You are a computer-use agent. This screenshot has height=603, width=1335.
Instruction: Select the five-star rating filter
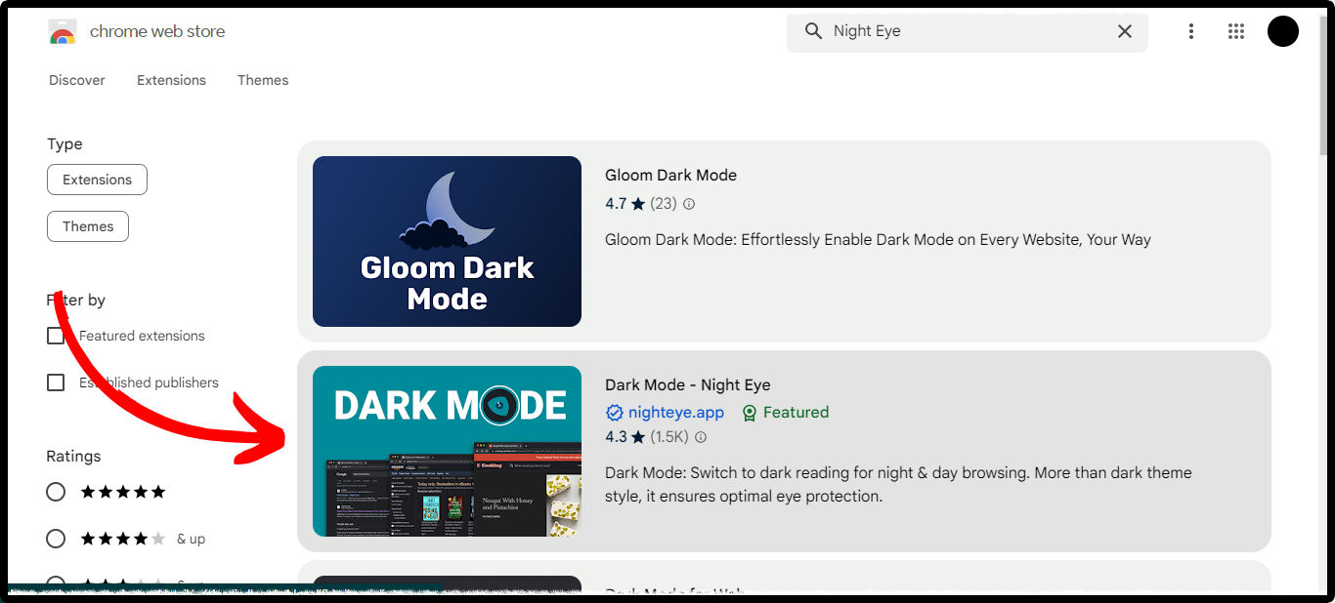tap(56, 492)
